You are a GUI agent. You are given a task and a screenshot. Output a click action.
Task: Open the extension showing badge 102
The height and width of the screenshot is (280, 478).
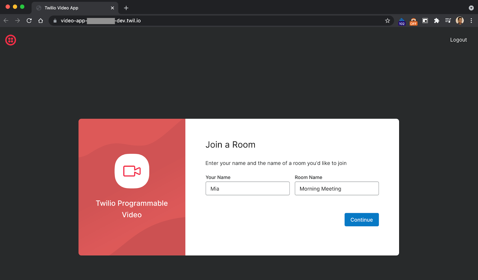tap(402, 21)
